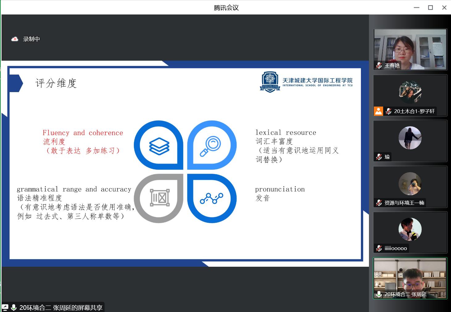
Task: Click the 张周延的屏幕共享 label
Action: [x=60, y=307]
